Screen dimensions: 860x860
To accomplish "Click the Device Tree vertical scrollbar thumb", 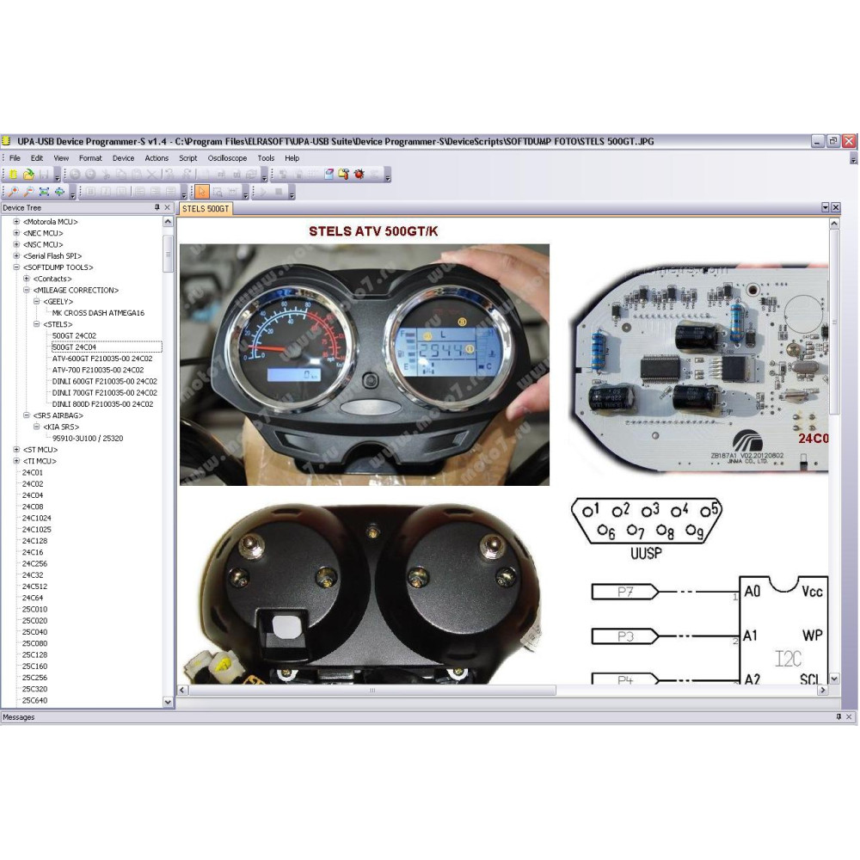I will (168, 254).
